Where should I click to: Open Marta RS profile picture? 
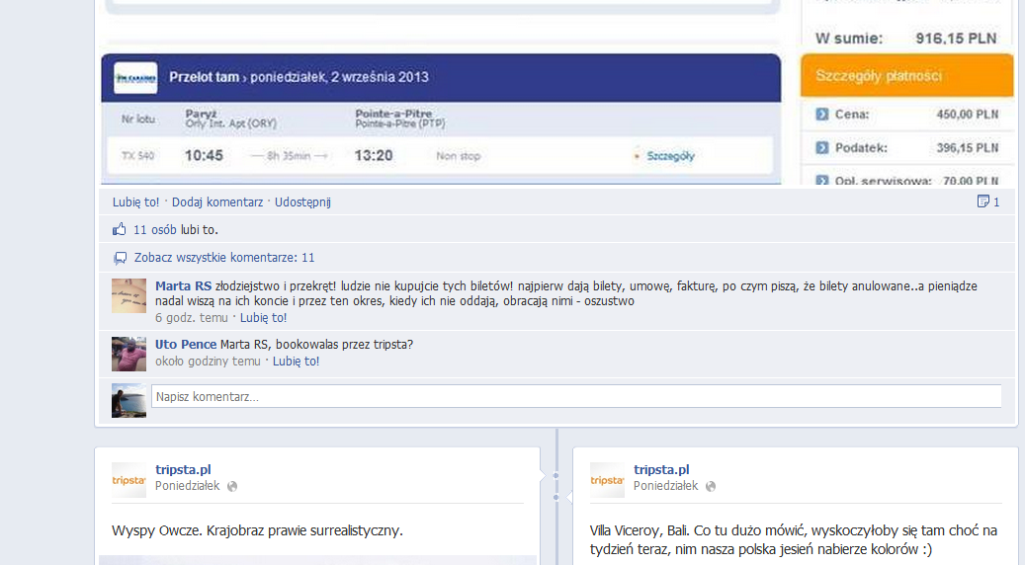128,296
